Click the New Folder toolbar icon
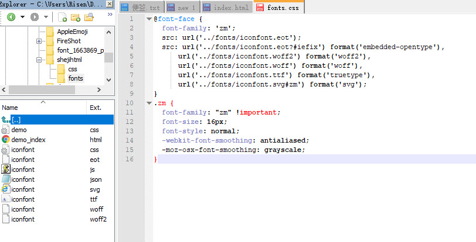The height and width of the screenshot is (242, 476). point(75,17)
